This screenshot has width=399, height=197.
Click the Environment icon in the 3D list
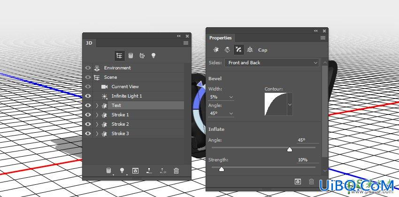tap(97, 68)
